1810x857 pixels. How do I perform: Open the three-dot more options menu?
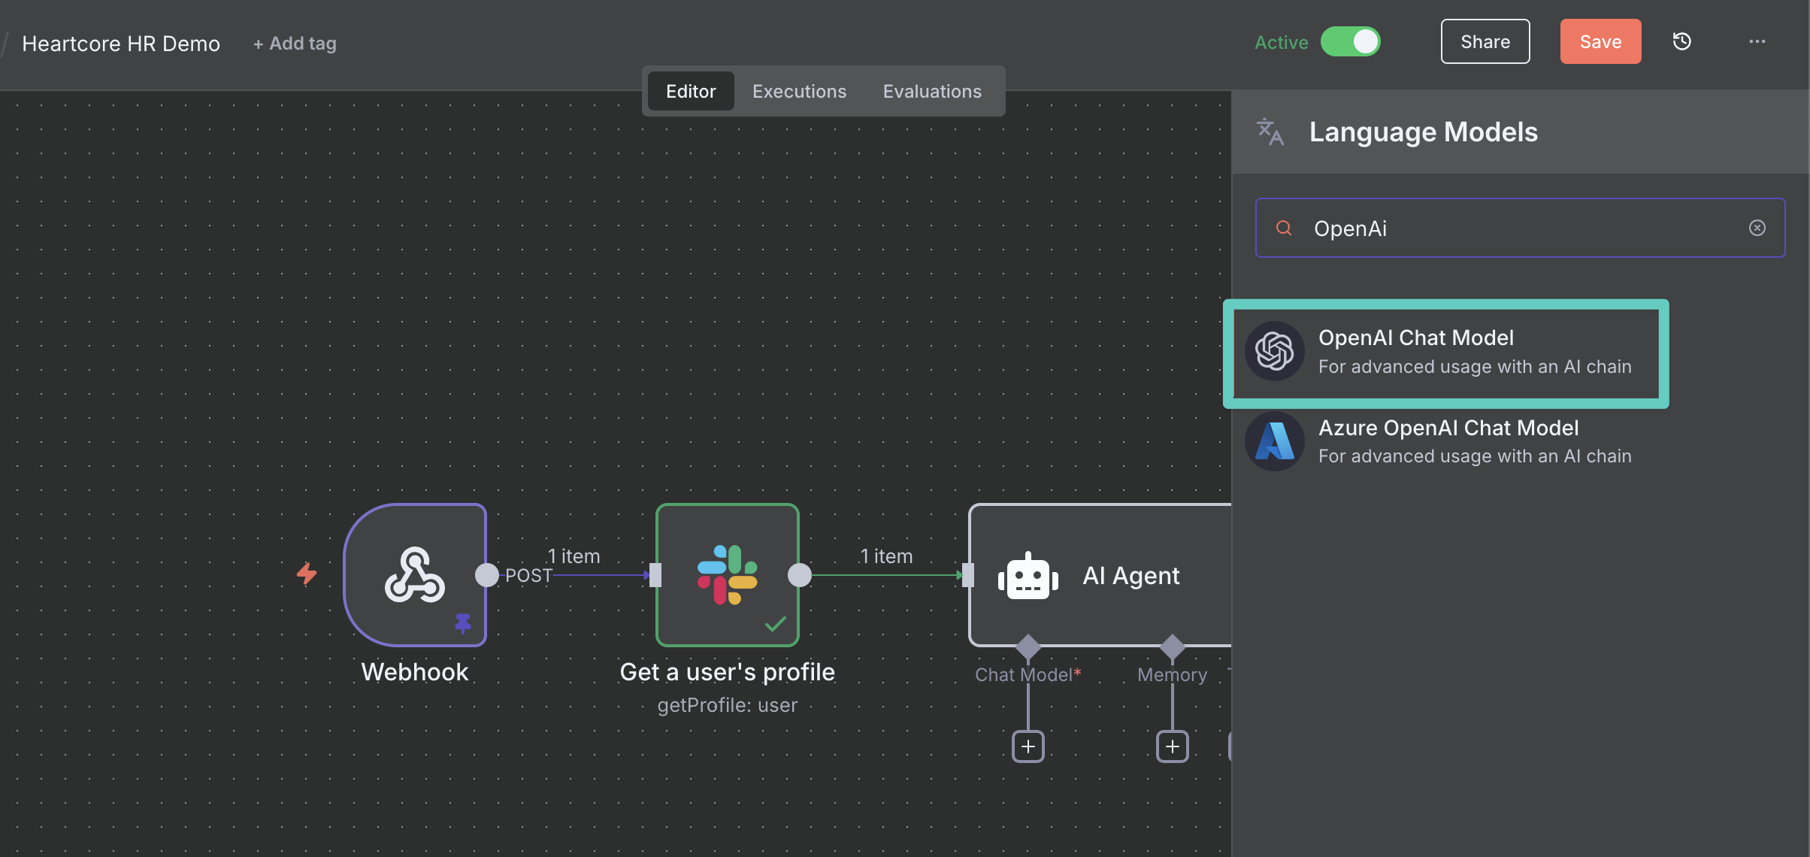(x=1757, y=42)
